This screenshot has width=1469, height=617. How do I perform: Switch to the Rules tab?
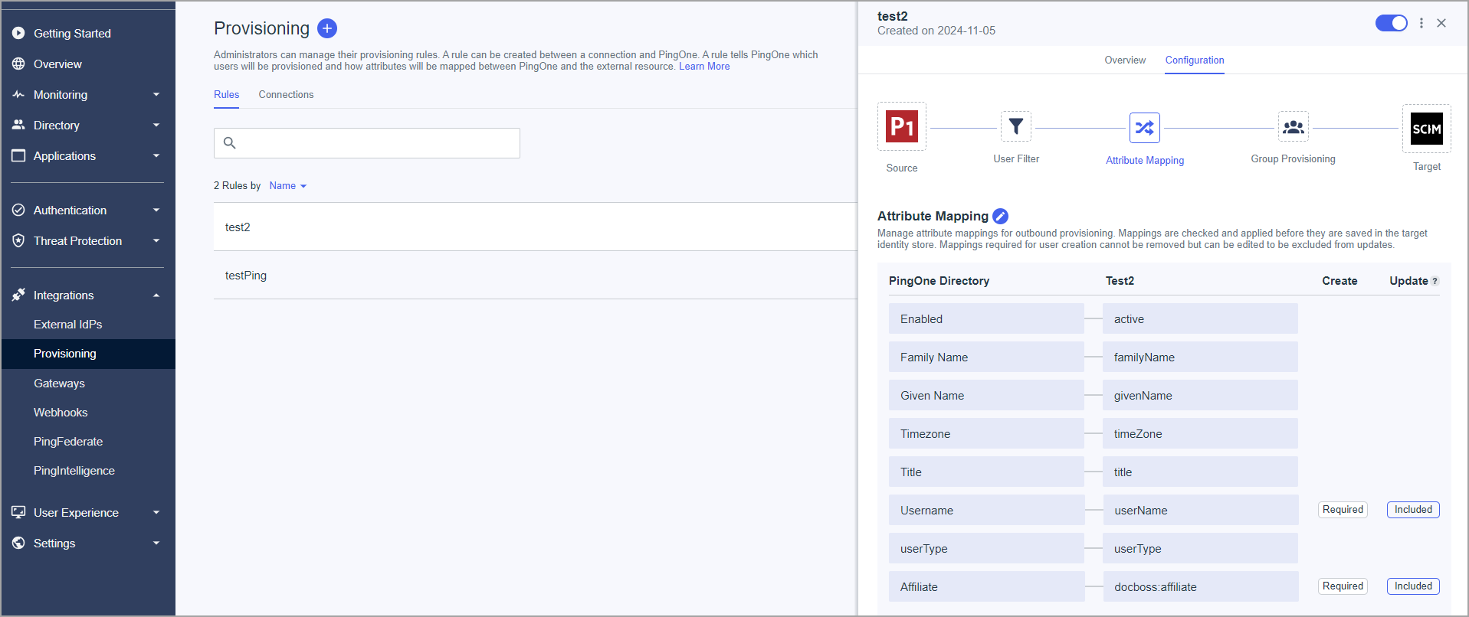click(x=226, y=94)
